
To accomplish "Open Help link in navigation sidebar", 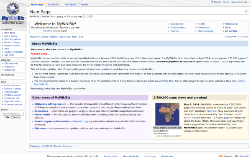I will coord(7,49).
